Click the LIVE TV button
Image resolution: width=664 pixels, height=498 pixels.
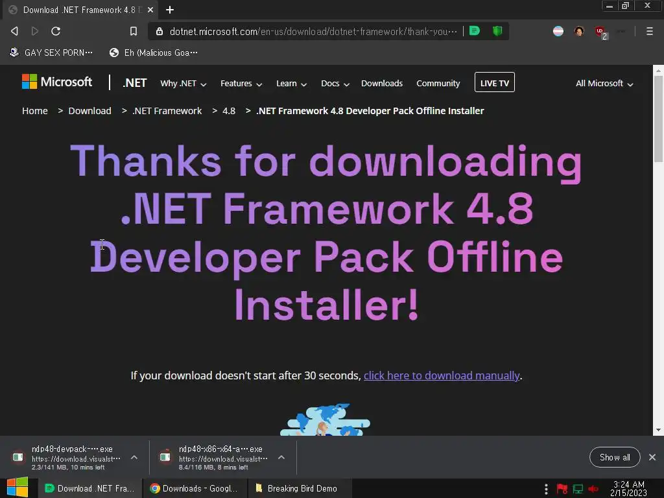[x=495, y=82]
